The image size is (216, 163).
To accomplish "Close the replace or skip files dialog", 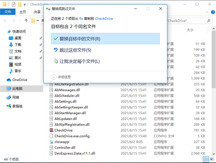I will click(x=161, y=9).
